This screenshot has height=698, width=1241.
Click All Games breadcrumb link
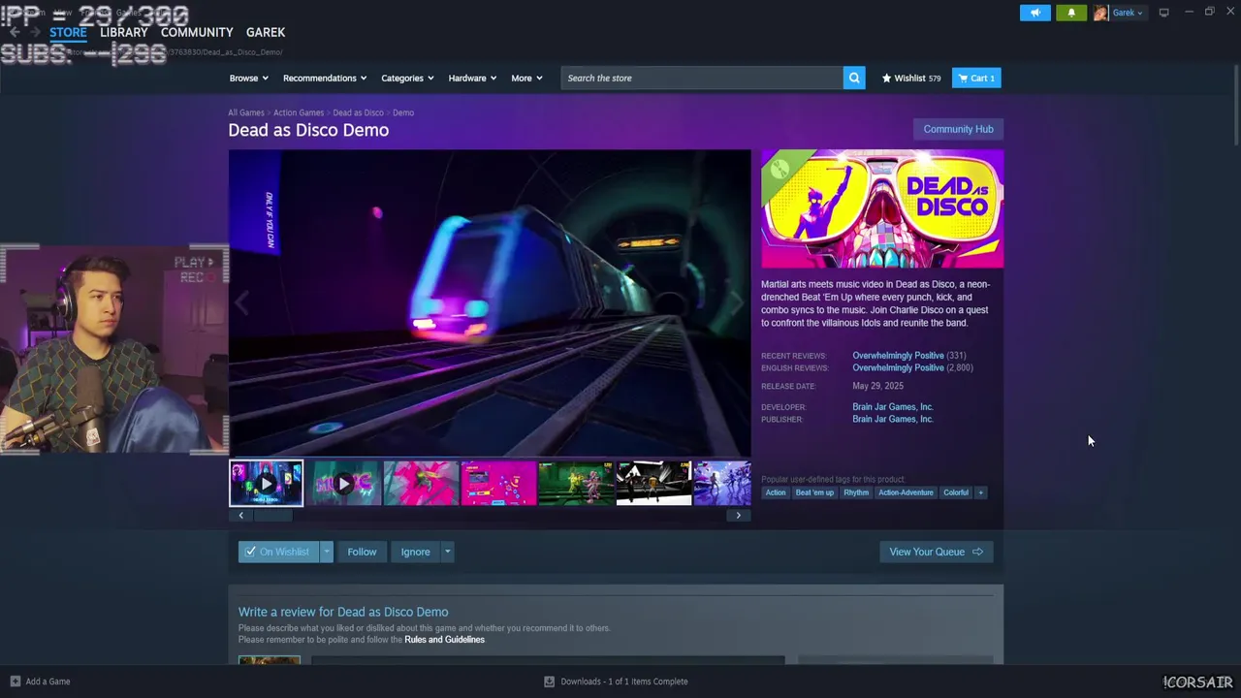(x=246, y=112)
